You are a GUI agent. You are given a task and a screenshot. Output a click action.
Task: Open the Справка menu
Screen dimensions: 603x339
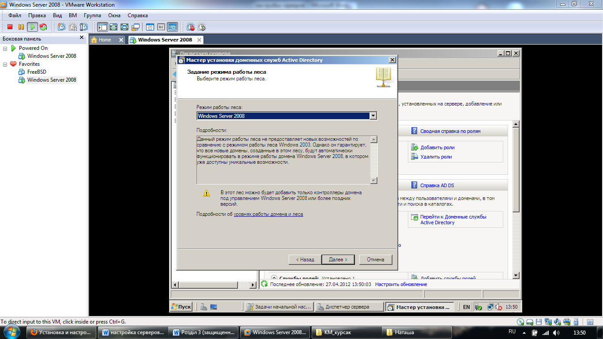pyautogui.click(x=138, y=15)
